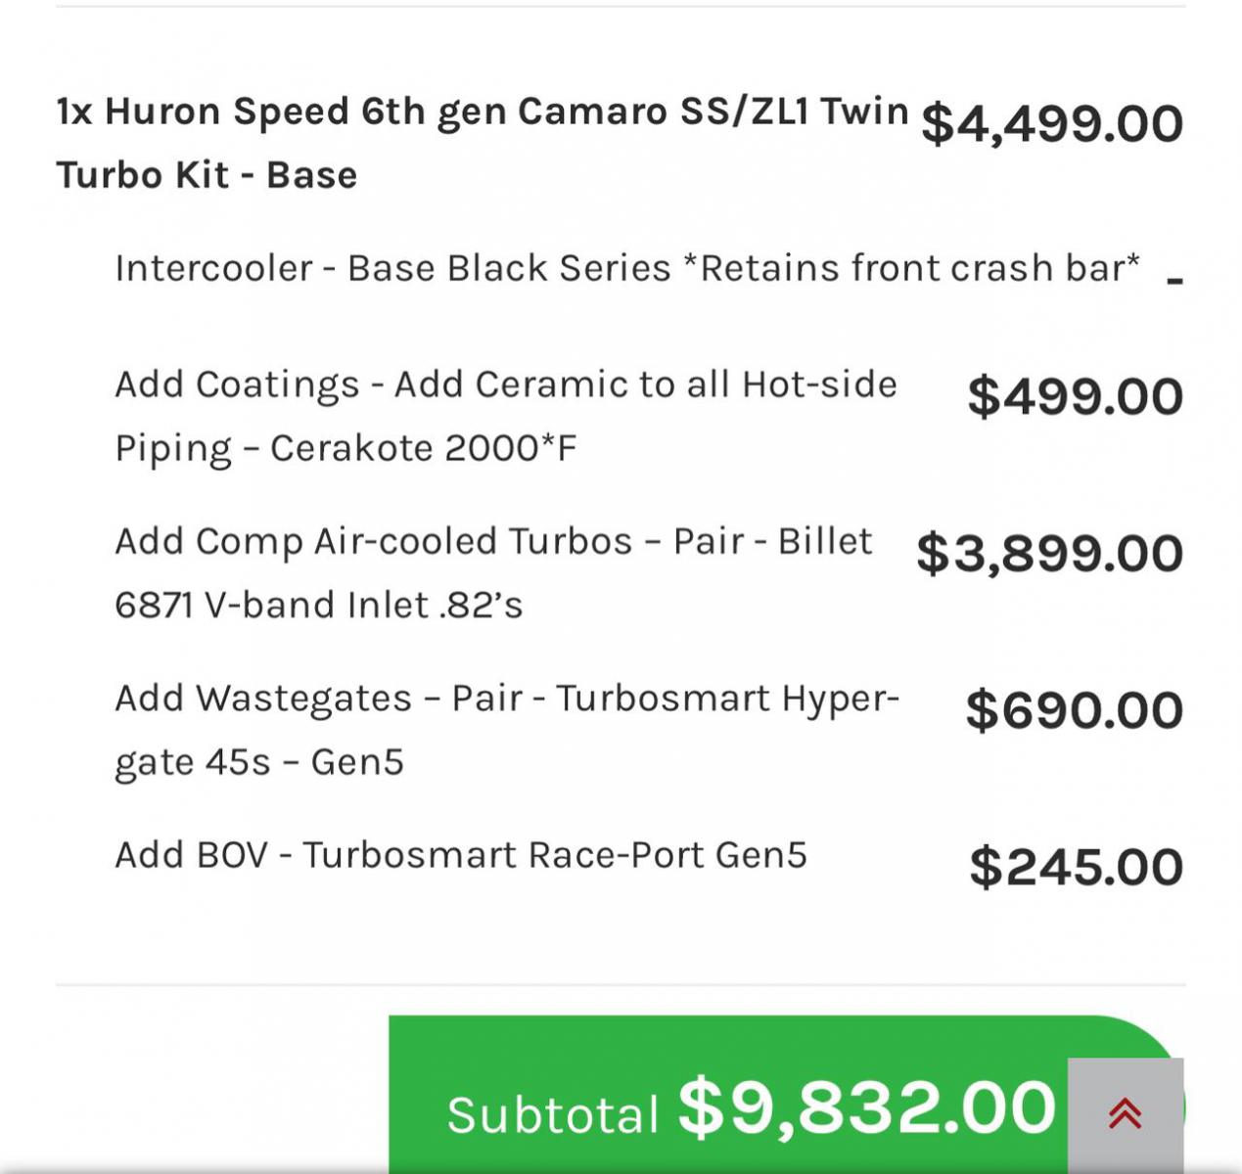
Task: Click the 1x quantity before product name
Action: point(73,112)
